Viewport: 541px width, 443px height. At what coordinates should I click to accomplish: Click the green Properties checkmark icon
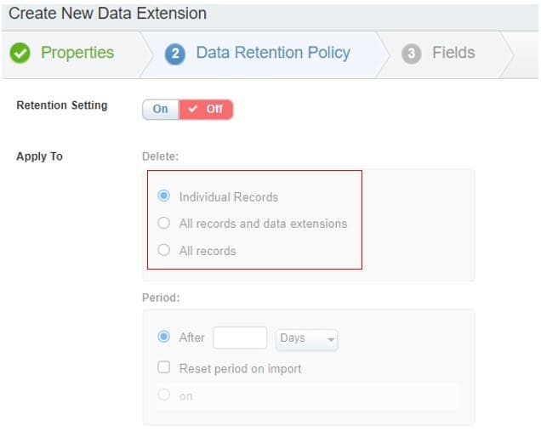click(x=20, y=53)
